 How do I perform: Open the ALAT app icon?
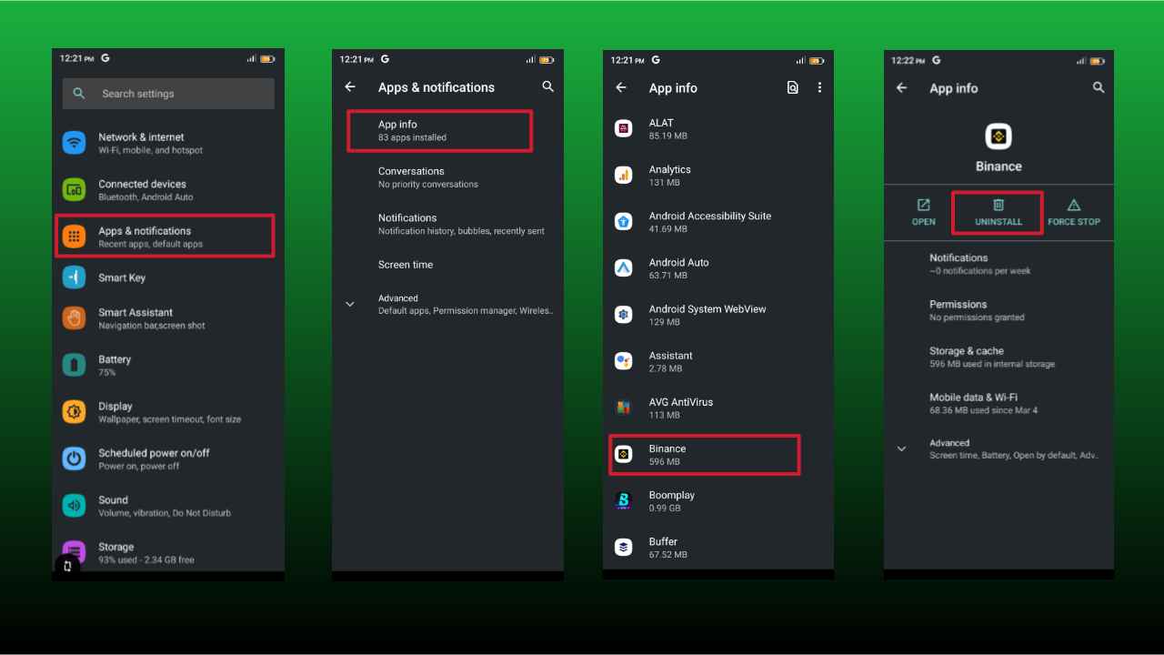tap(624, 129)
